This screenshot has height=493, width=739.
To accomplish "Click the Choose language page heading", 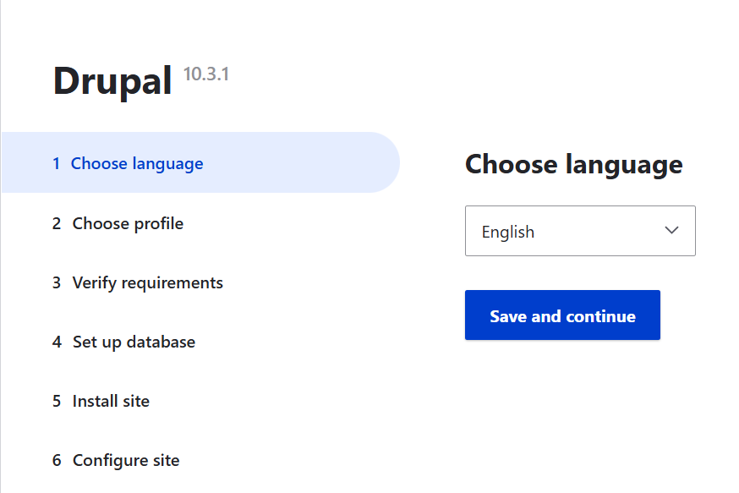I will point(573,164).
